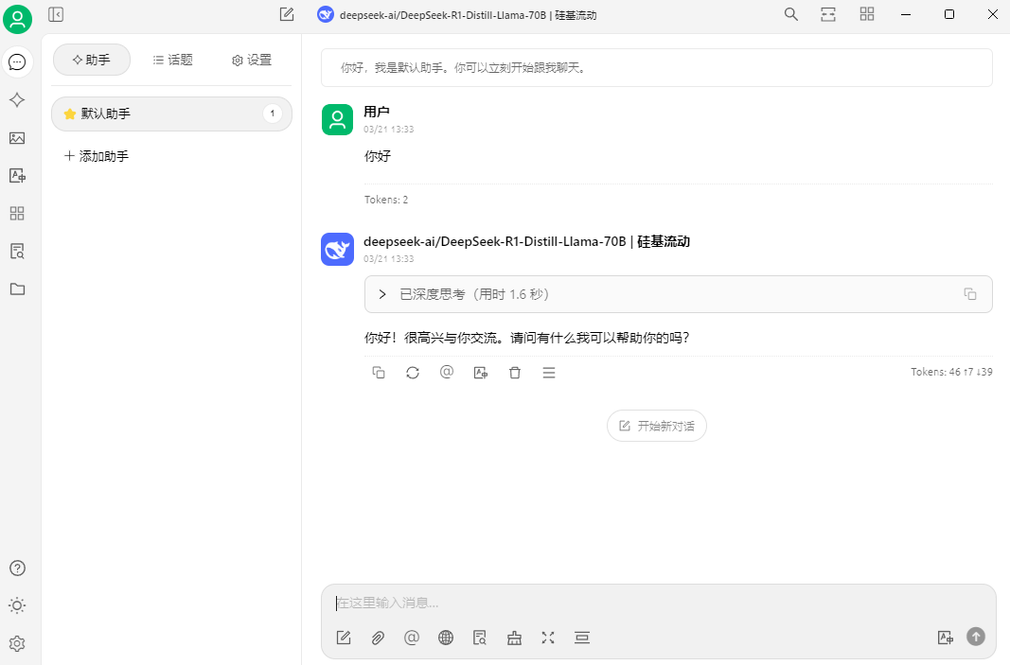Select the 默认助手 list item
This screenshot has height=665, width=1010.
coord(171,114)
